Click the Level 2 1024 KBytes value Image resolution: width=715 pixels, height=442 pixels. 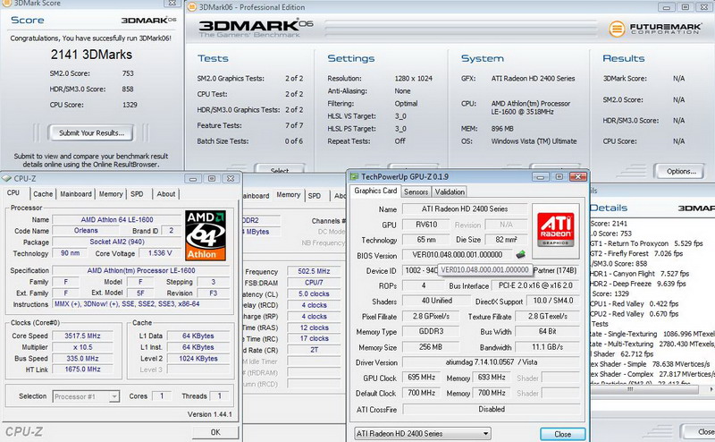click(x=198, y=359)
